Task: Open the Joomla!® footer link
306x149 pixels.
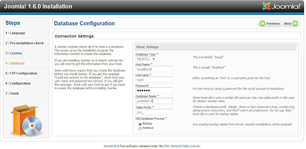Action: 110,146
